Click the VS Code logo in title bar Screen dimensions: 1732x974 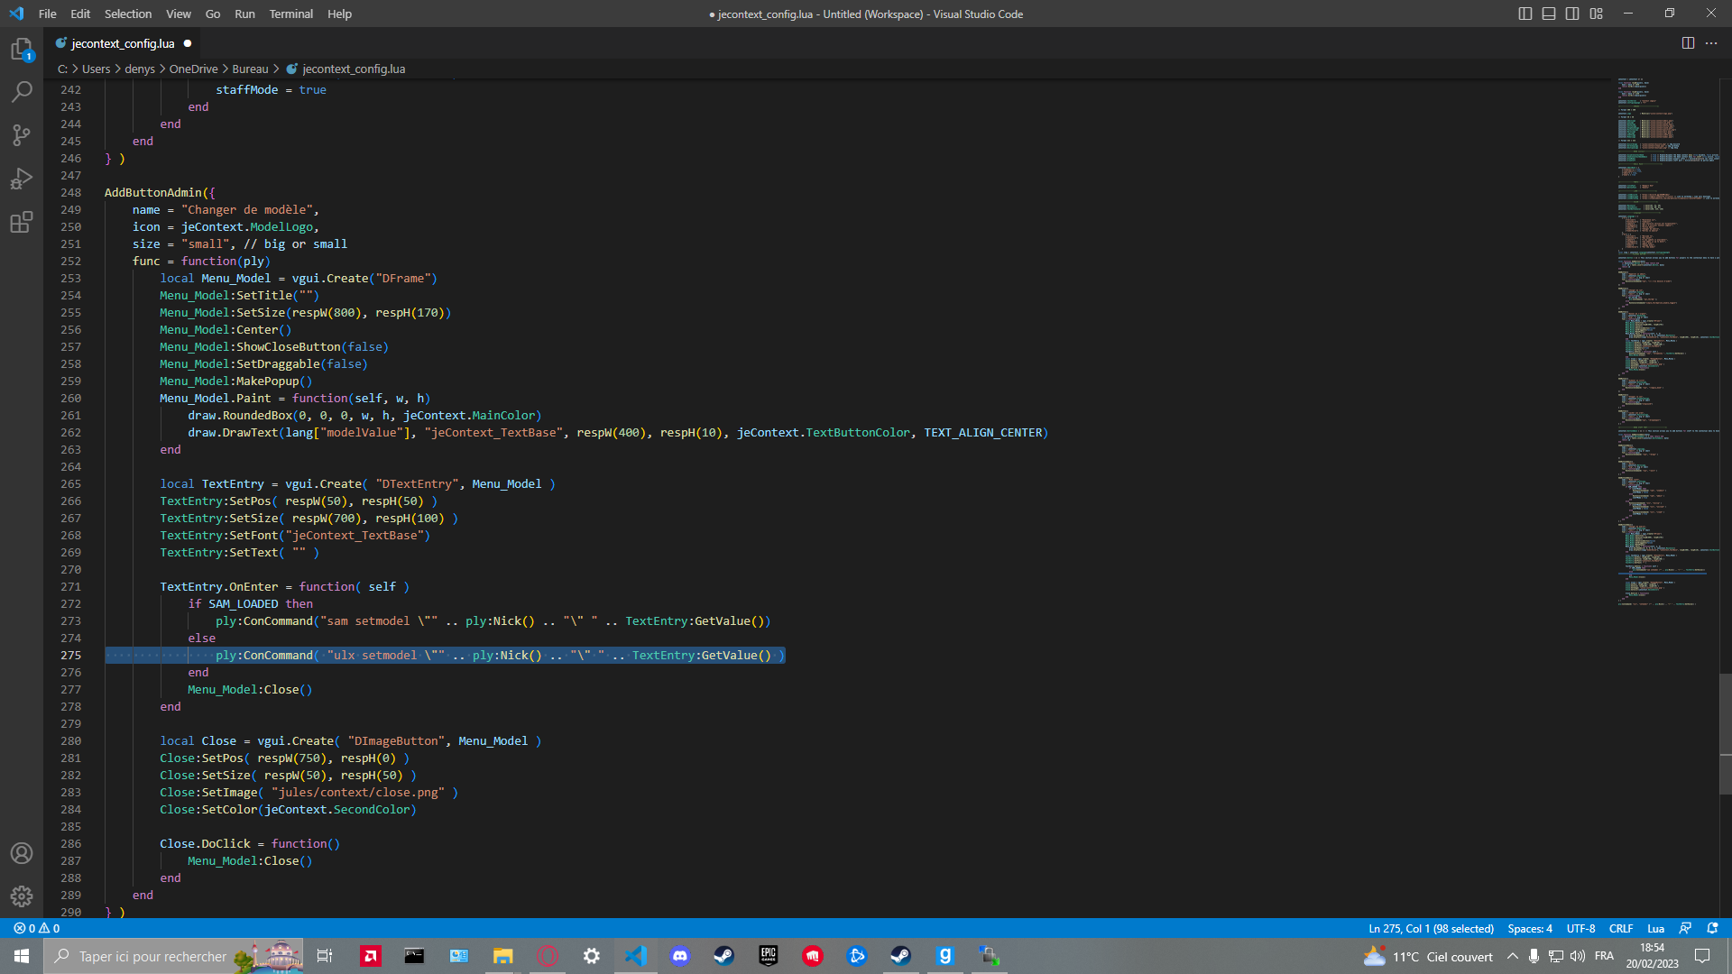pos(16,14)
